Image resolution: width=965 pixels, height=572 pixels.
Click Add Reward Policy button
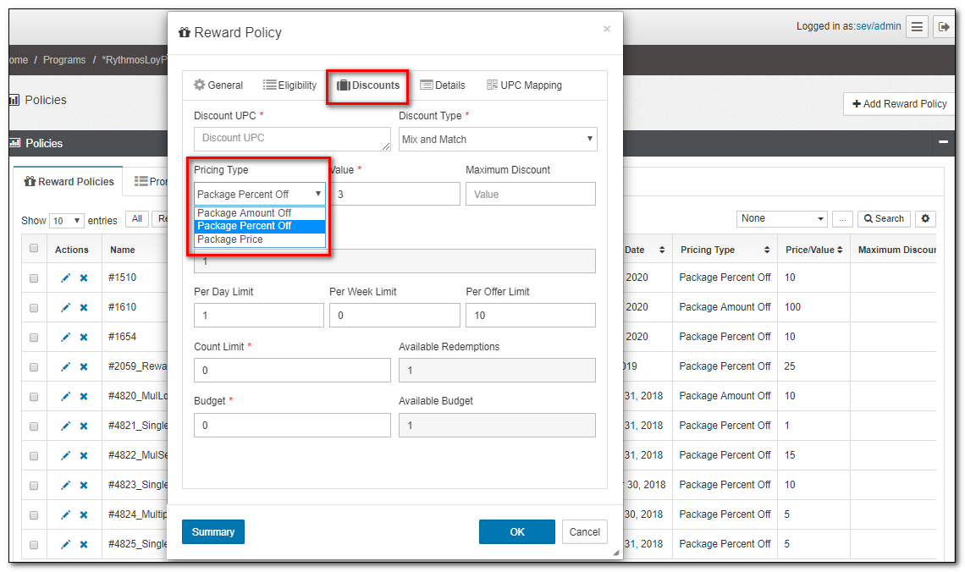899,104
